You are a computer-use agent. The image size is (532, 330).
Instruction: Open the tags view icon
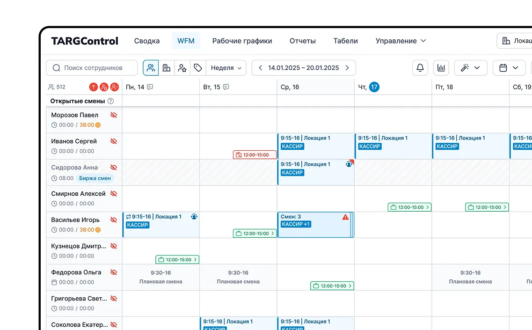pos(198,68)
